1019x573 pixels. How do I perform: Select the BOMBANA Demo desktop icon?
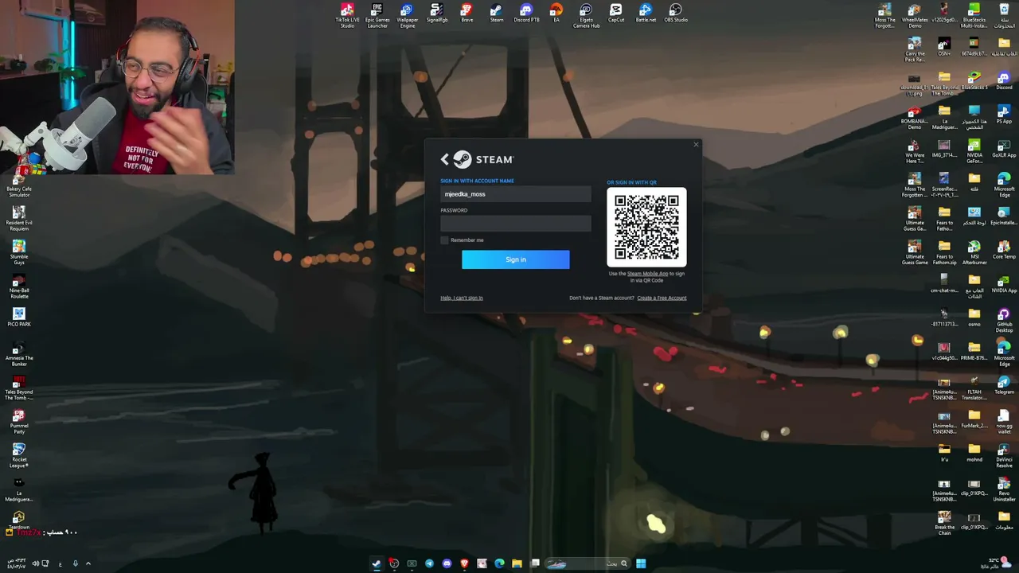[915, 117]
